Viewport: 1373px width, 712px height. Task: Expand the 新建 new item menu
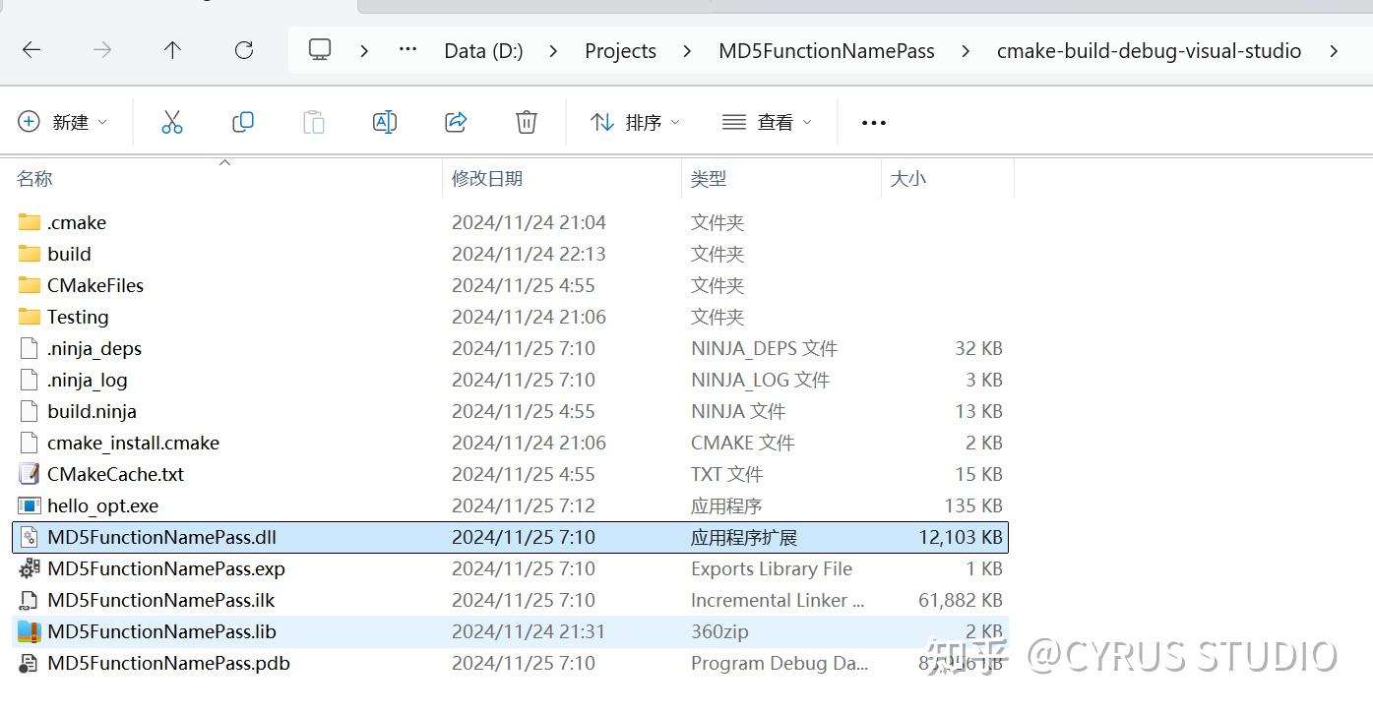63,121
